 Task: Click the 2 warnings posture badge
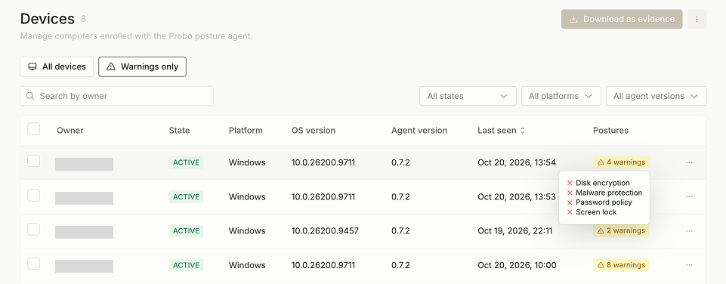pyautogui.click(x=621, y=230)
